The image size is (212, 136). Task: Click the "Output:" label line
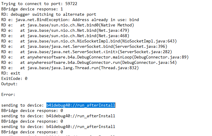[10, 84]
